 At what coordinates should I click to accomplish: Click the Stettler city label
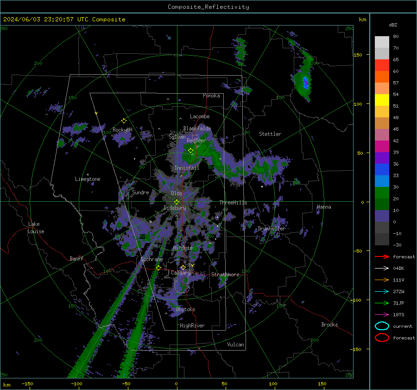coord(270,134)
